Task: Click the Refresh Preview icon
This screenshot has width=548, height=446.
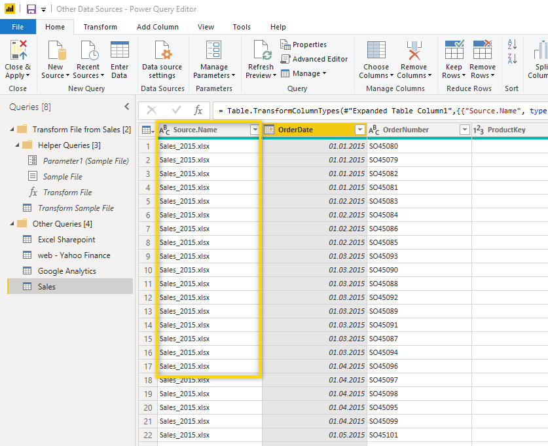Action: [262, 50]
